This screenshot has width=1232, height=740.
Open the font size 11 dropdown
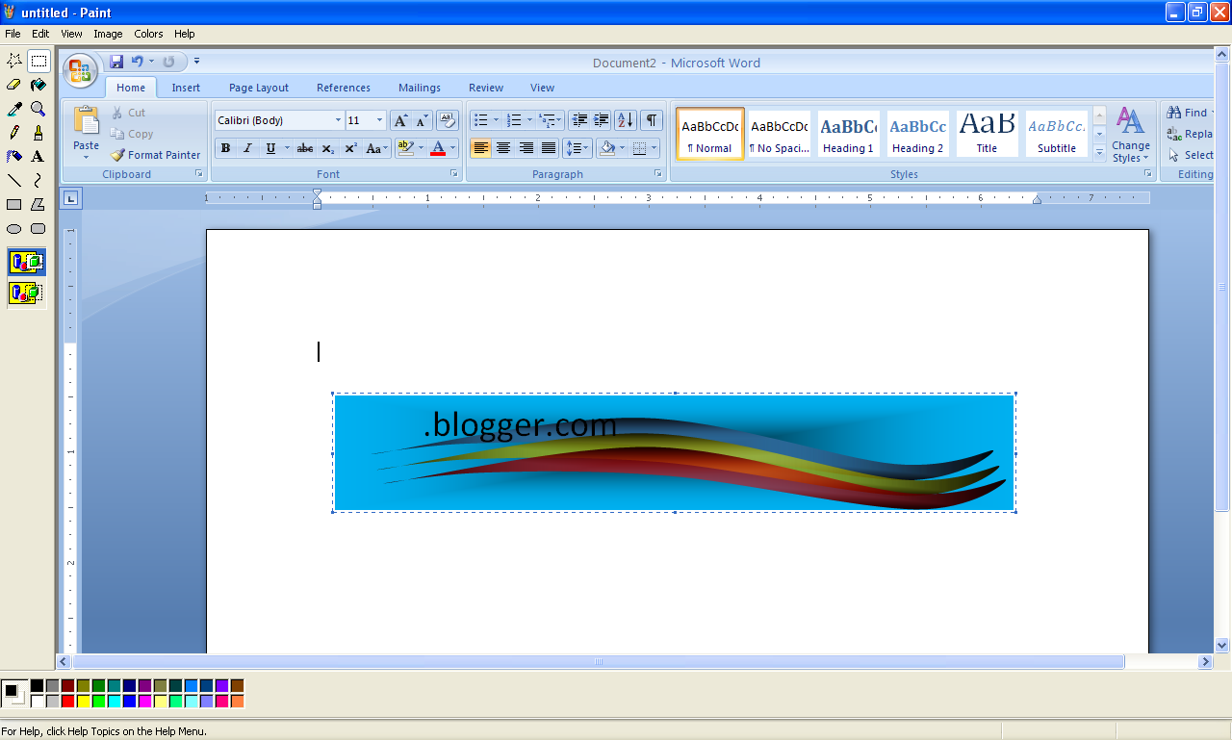coord(380,120)
